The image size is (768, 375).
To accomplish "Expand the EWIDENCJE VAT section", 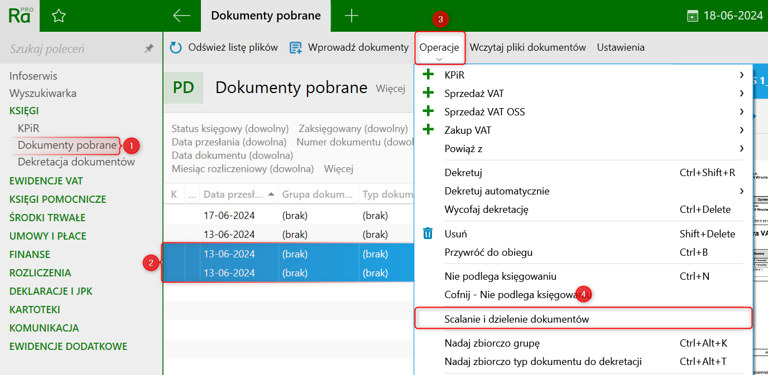I will (x=46, y=181).
